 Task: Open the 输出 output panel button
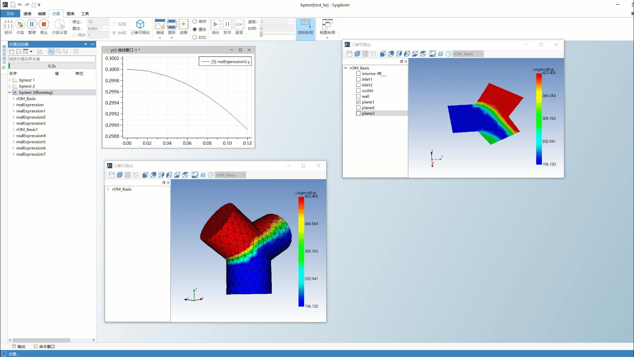pos(19,346)
